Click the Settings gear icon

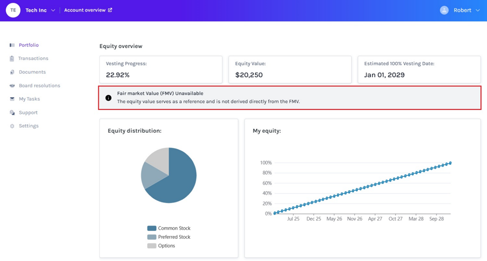coord(12,126)
